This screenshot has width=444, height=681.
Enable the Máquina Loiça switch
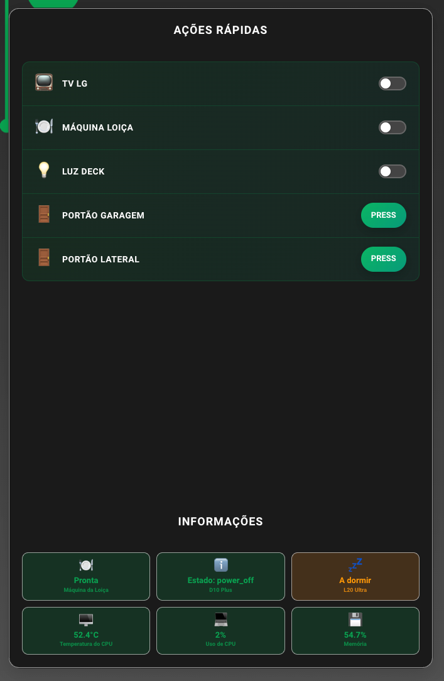coord(393,127)
